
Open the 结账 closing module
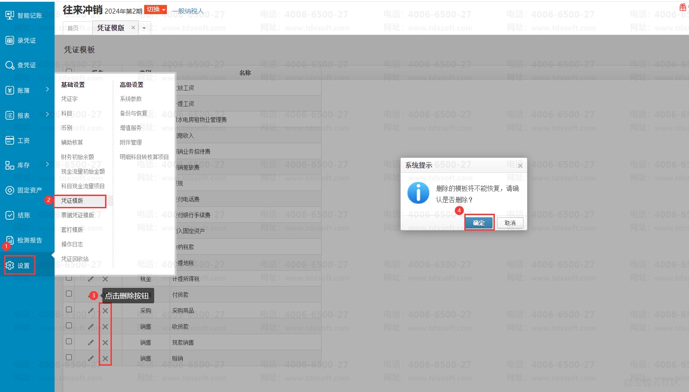[17, 215]
